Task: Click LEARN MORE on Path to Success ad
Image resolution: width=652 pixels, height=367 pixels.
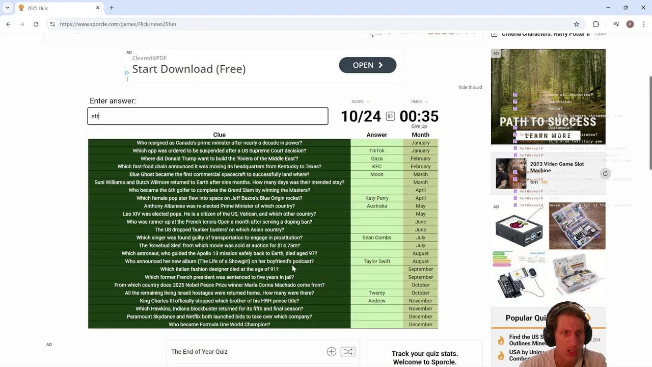Action: (548, 136)
